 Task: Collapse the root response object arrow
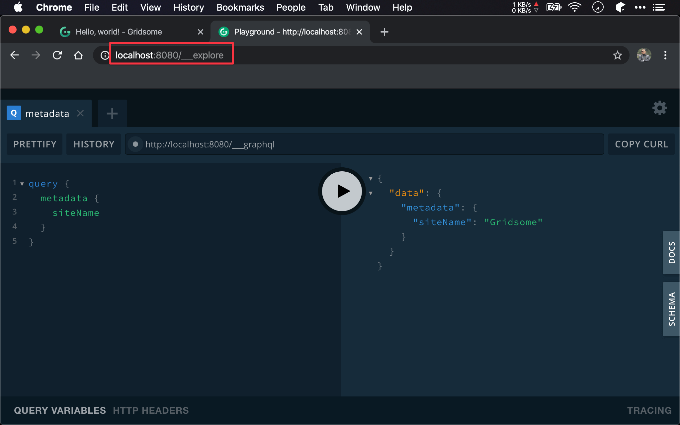[x=371, y=179]
